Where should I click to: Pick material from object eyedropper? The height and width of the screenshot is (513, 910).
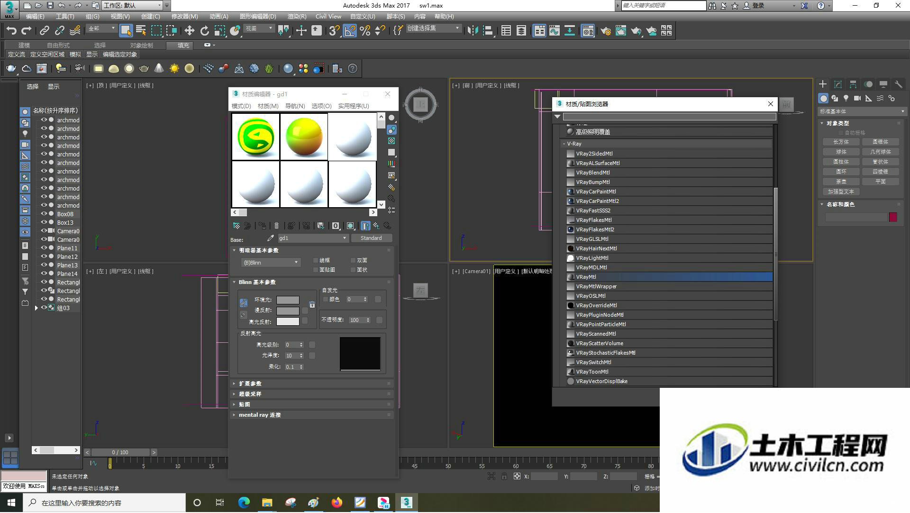tap(271, 238)
